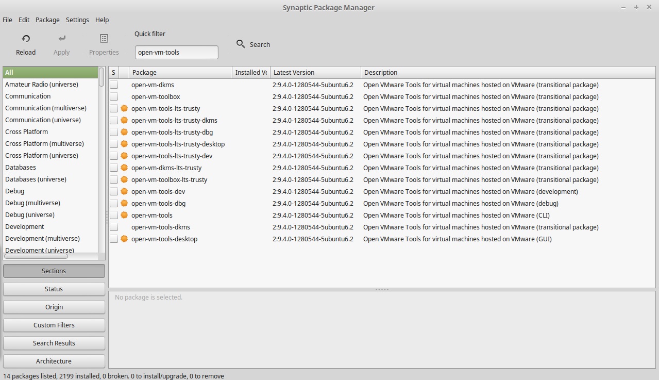Tick the checkbox for open-vm-tools-dev

pyautogui.click(x=114, y=191)
